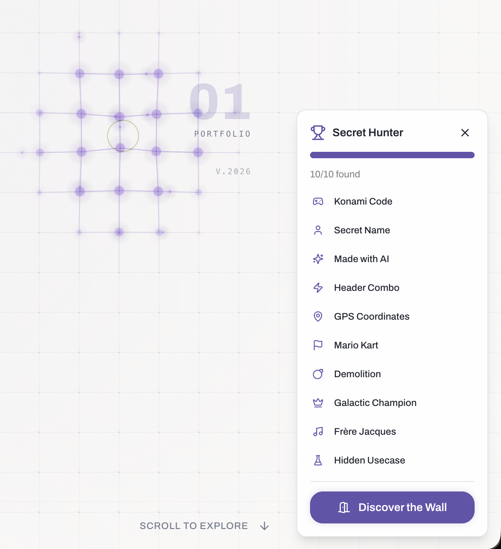Click the person icon next to Secret Name
Viewport: 501px width, 549px height.
318,230
